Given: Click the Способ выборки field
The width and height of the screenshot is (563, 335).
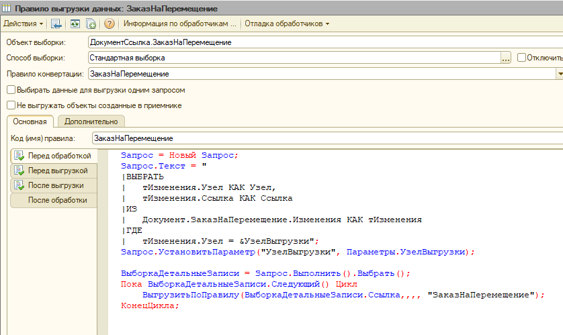Looking at the screenshot, I should pos(294,58).
